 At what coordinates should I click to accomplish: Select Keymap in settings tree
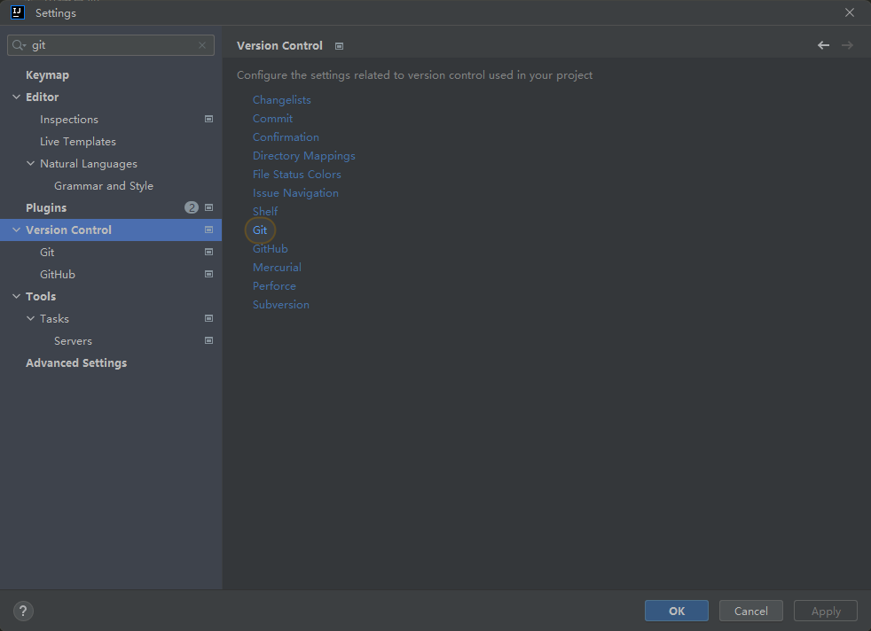tap(47, 75)
